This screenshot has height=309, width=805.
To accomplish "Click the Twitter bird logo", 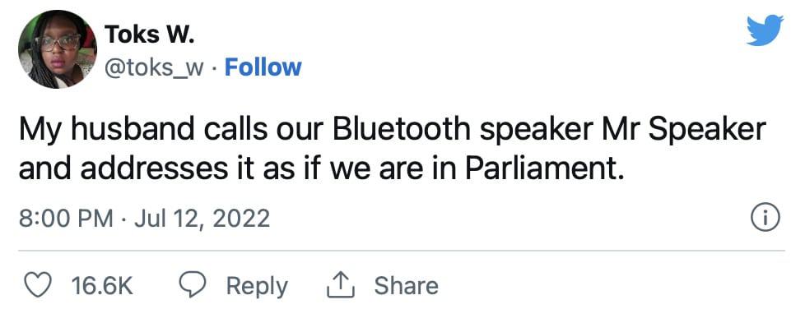I will [765, 30].
